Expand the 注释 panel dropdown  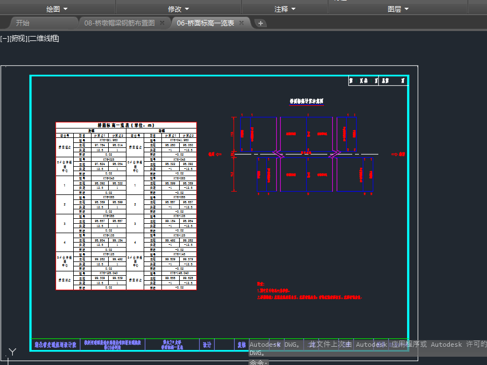pos(285,9)
